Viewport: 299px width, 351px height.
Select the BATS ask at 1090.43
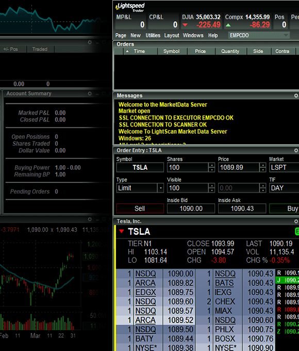click(x=236, y=283)
